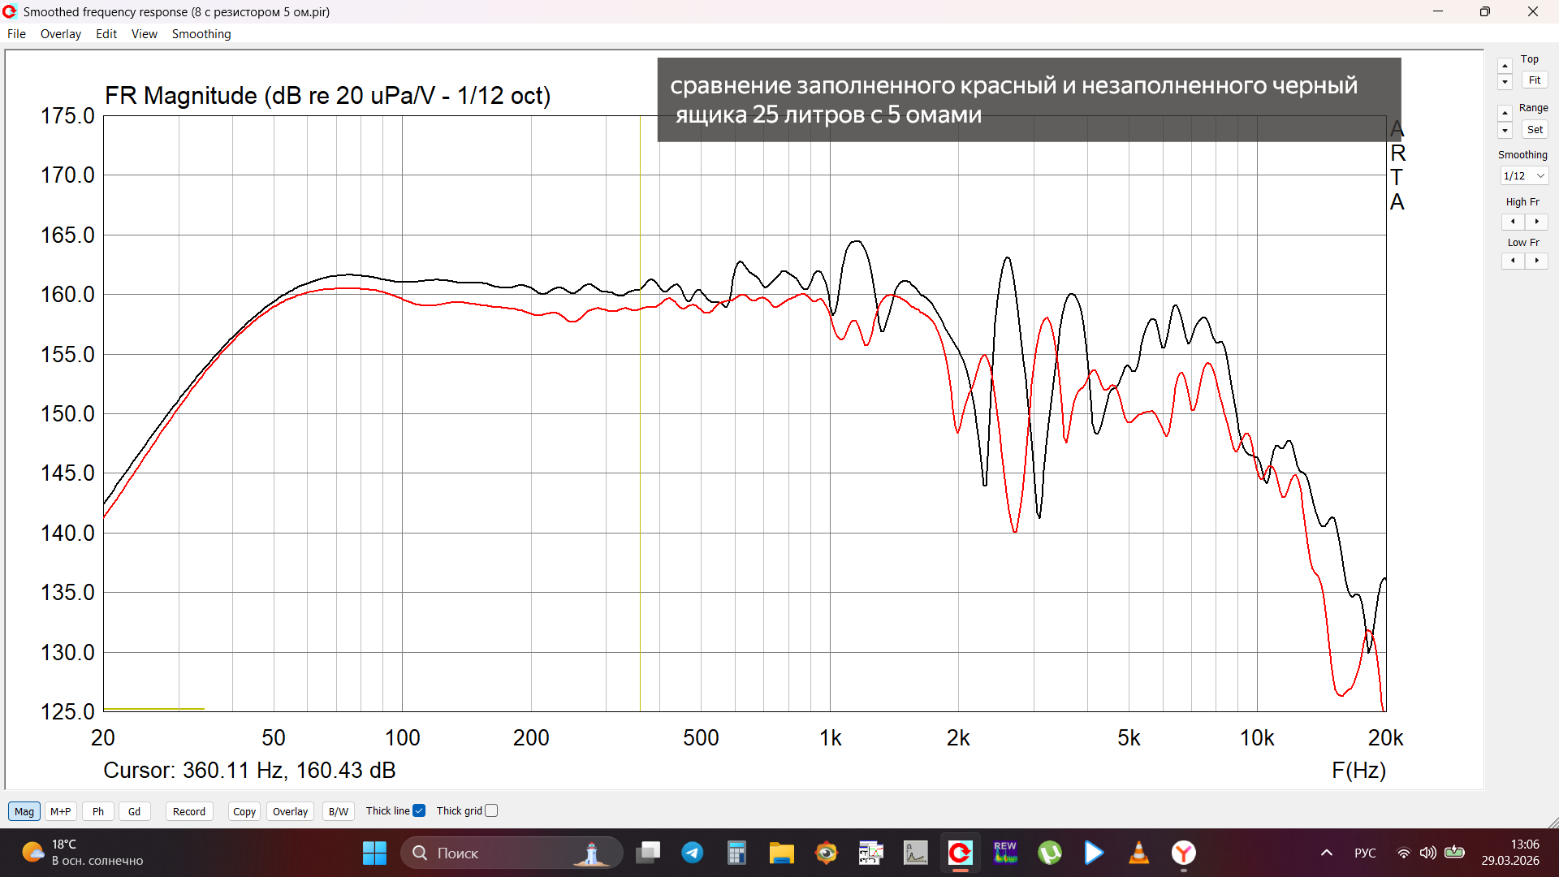Open the Smoothing menu
The image size is (1559, 877).
201,34
